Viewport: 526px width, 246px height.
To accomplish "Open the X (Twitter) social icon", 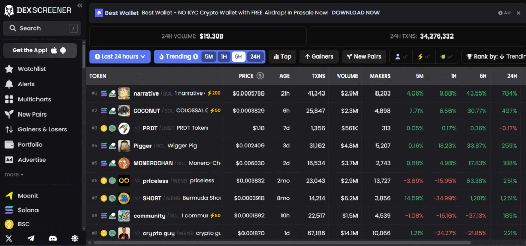I will [9, 239].
